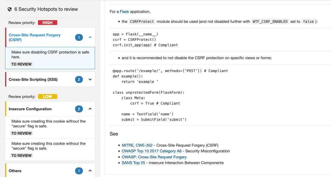Expand the Cross-Site Scripting (XSS) category
Viewport: 331px width, 177px height.
click(90, 80)
